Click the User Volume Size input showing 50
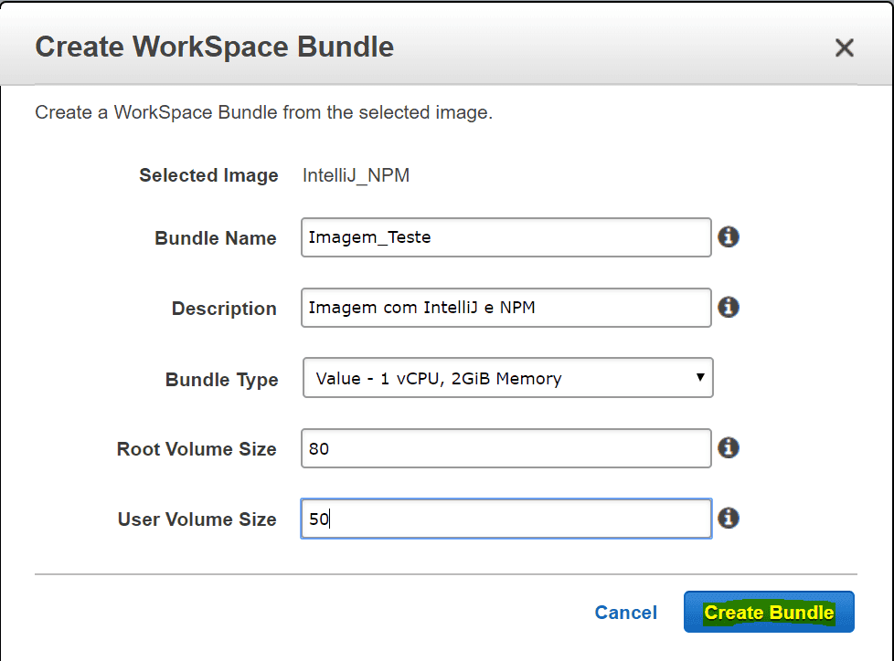 coord(506,519)
